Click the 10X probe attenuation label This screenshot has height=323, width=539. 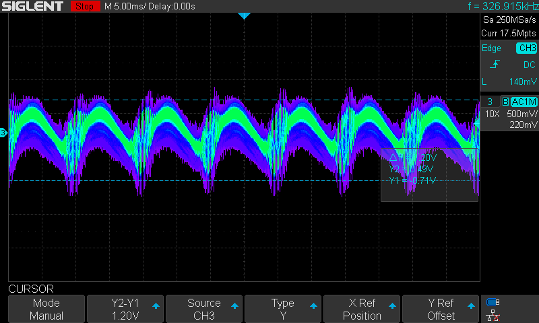[492, 114]
